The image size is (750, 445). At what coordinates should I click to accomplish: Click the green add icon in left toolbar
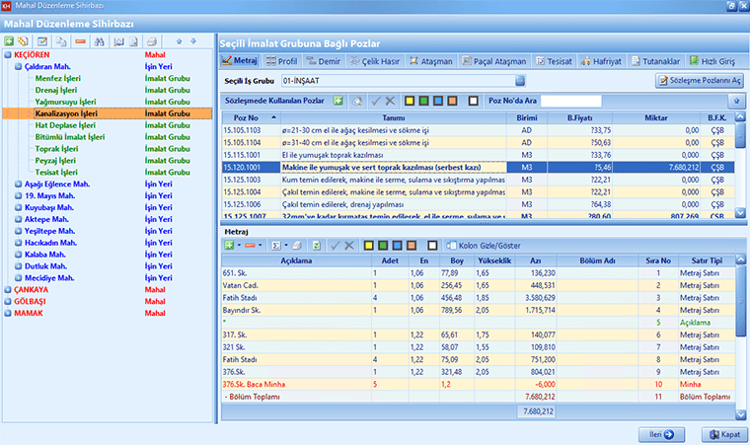(8, 41)
